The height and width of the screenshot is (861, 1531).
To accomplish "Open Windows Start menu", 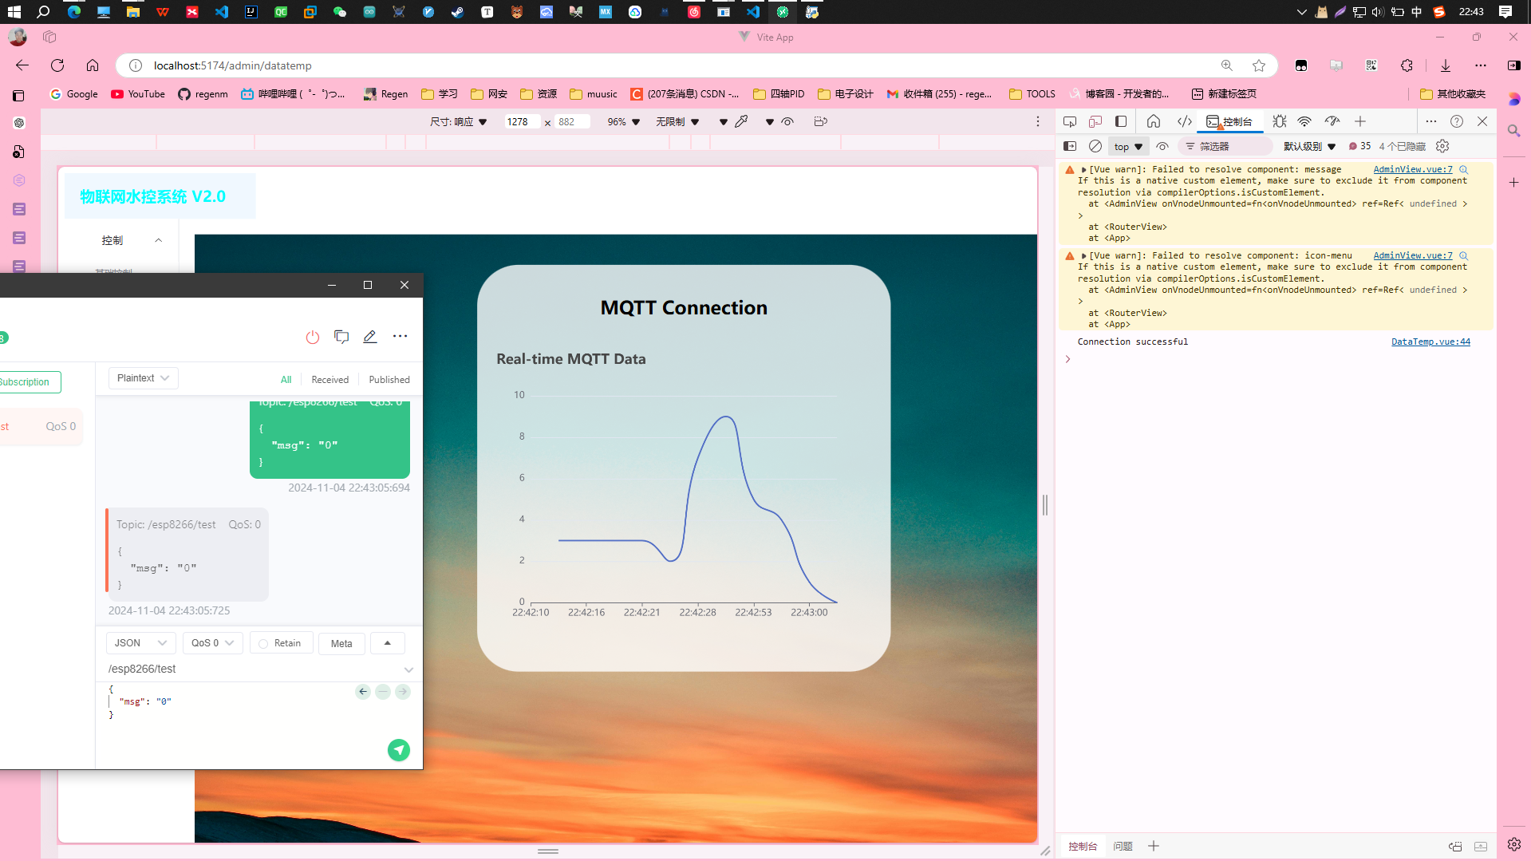I will pyautogui.click(x=14, y=12).
